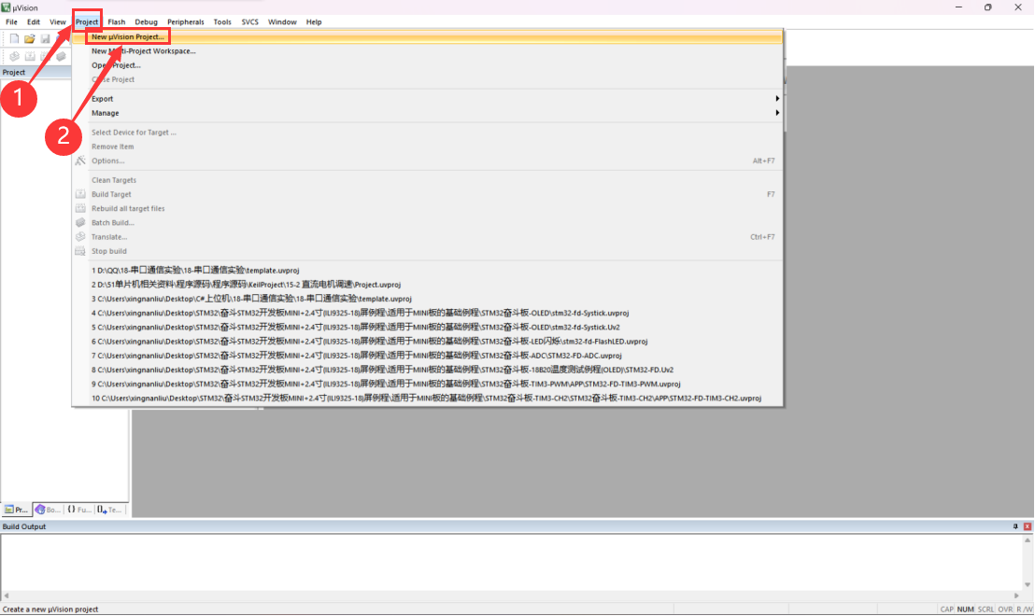
Task: Choose Close Project
Action: (x=427, y=79)
